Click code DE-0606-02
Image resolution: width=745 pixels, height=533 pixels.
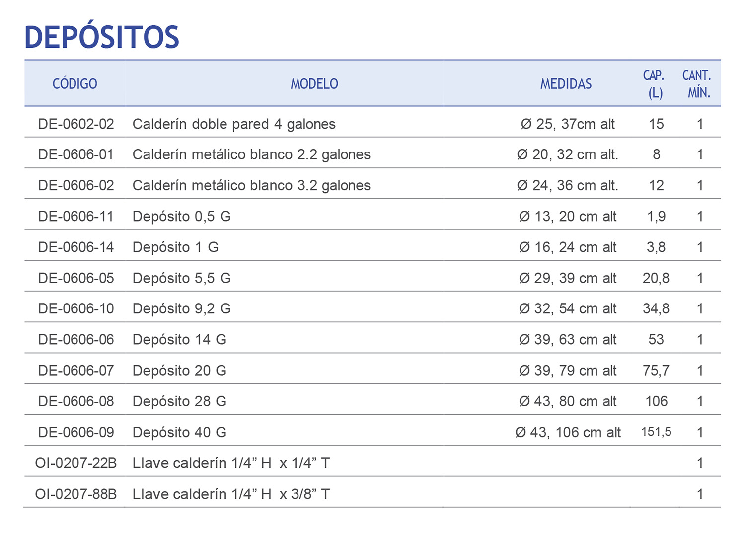pyautogui.click(x=75, y=185)
